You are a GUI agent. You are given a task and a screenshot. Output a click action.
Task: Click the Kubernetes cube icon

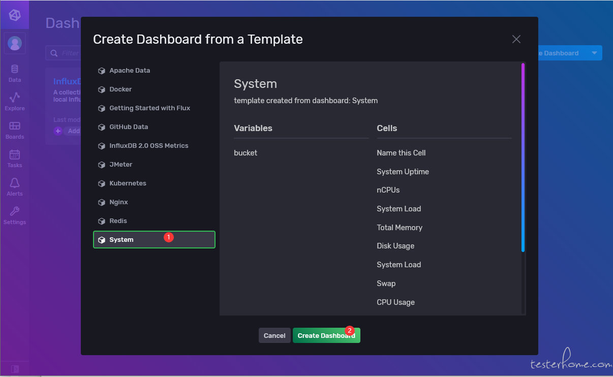click(x=102, y=184)
